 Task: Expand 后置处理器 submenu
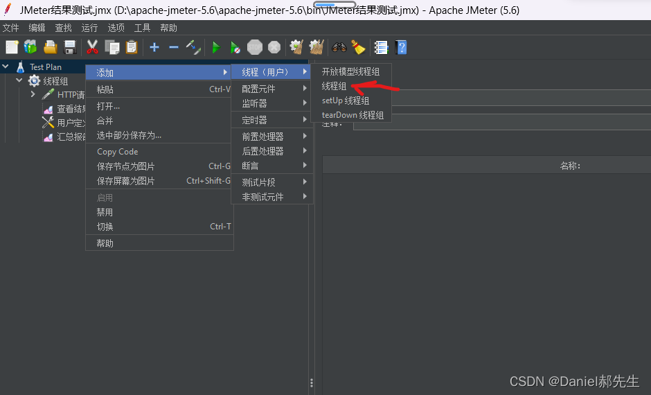[272, 151]
